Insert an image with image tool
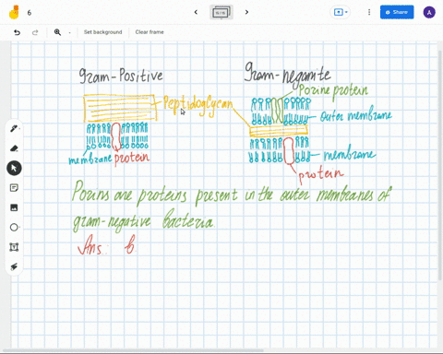Screen dimensions: 443x354 point(14,207)
